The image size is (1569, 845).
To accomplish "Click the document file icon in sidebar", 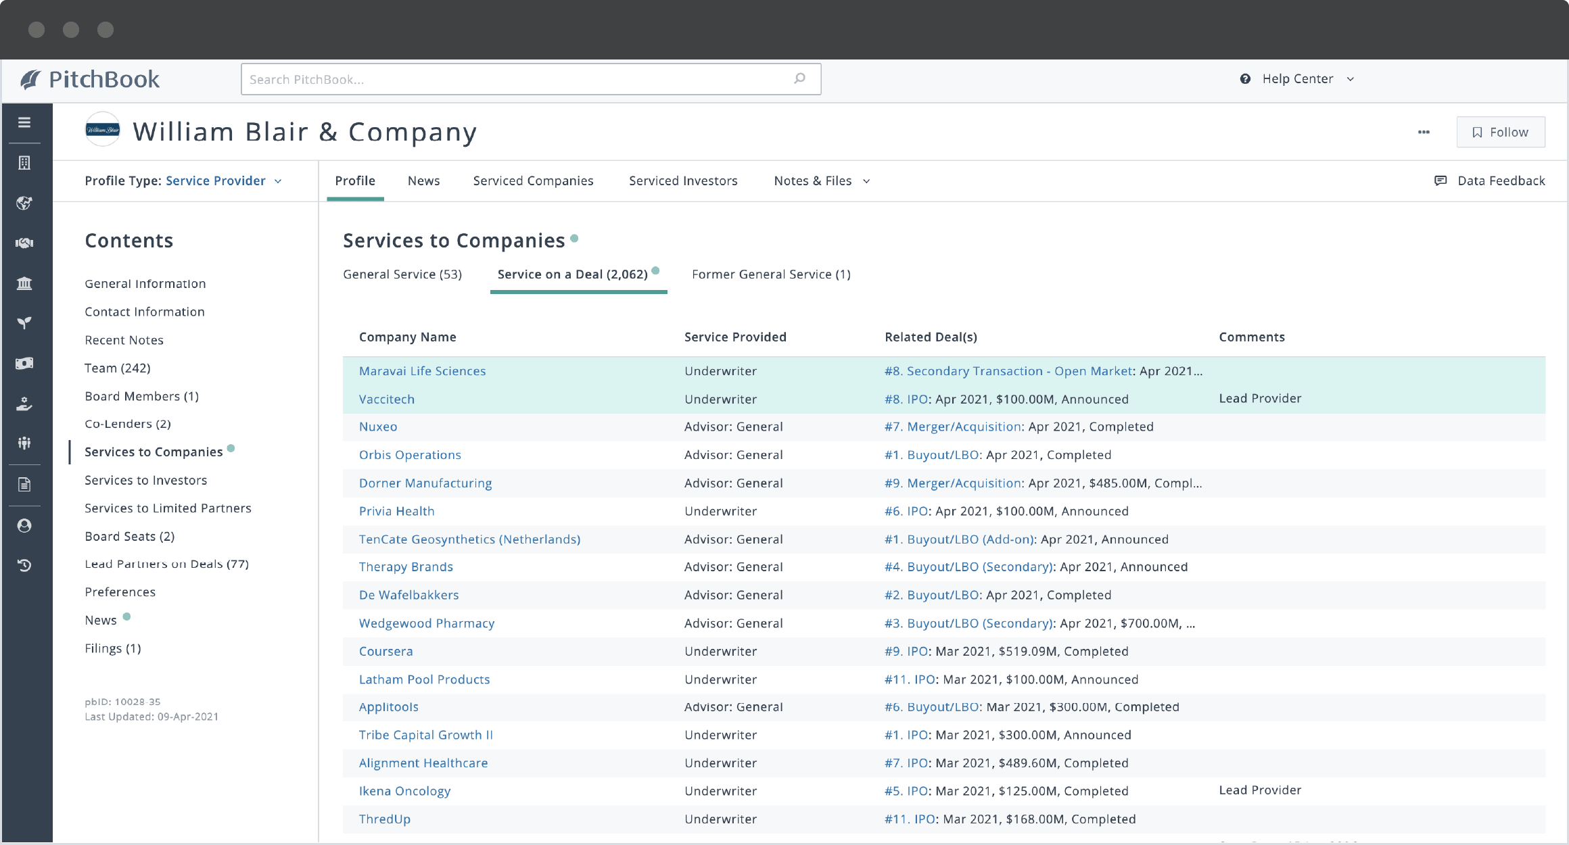I will [24, 485].
